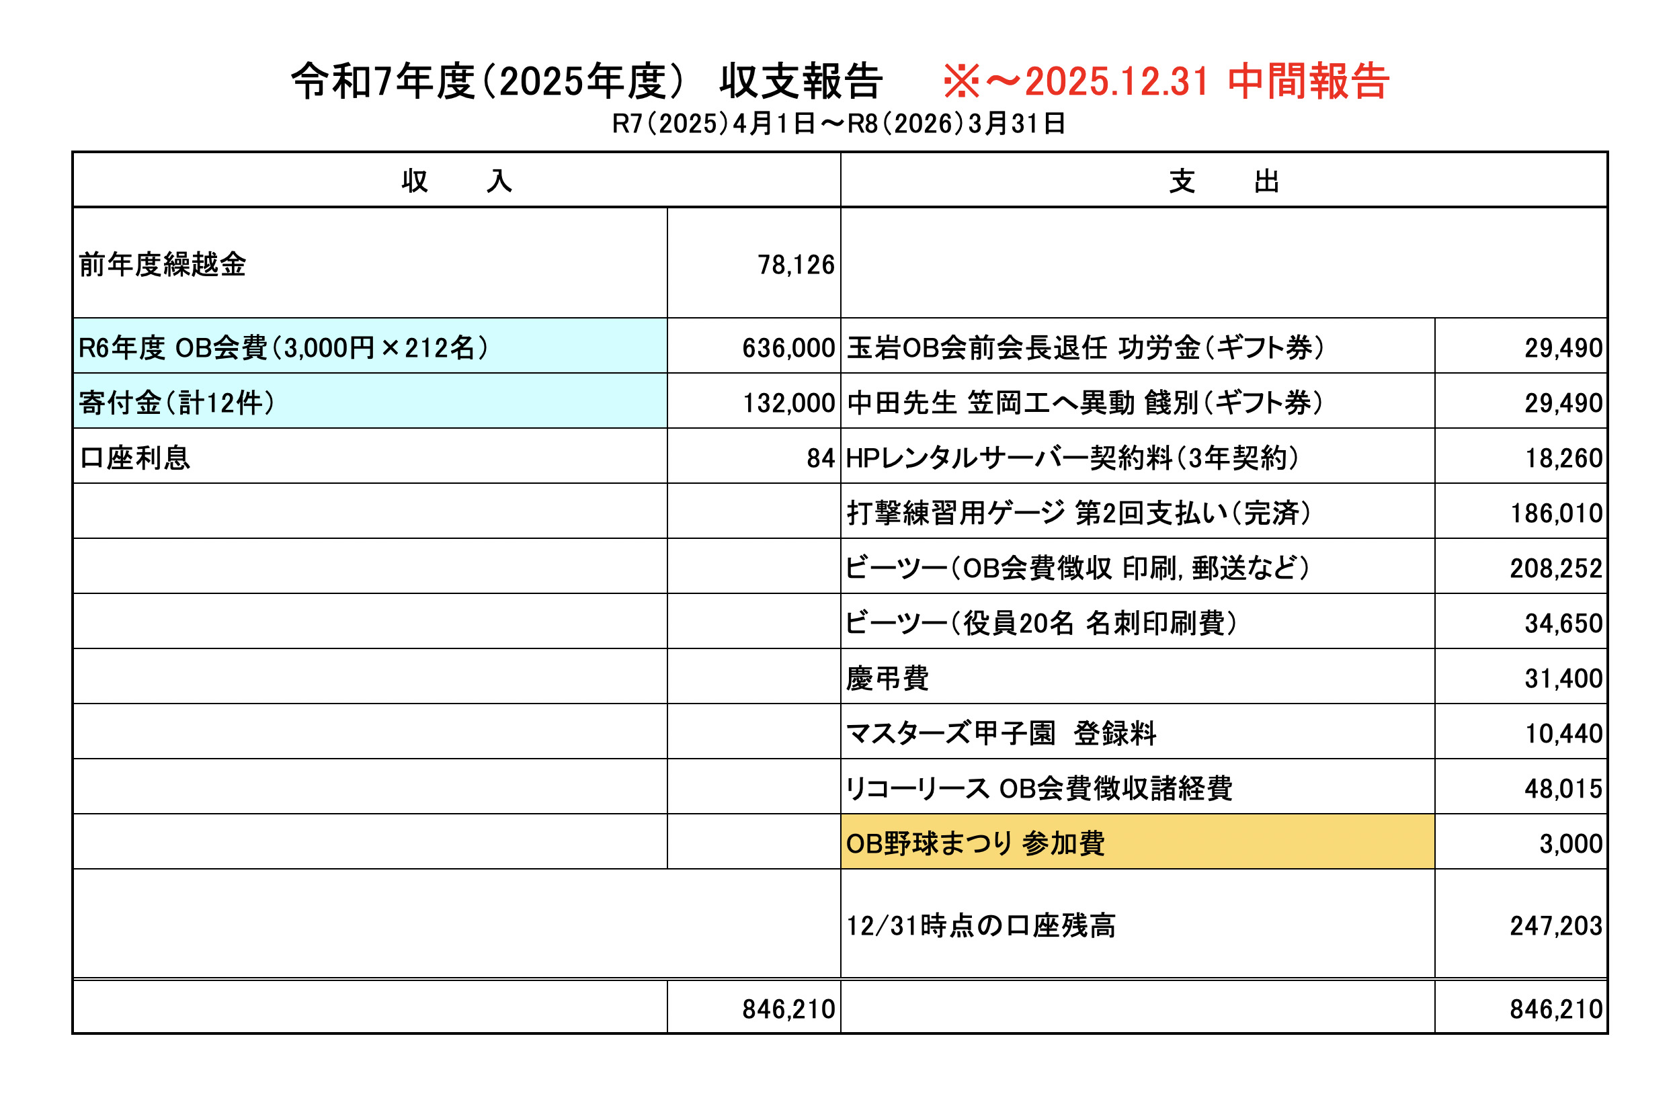Select the yellow OB野球まつり 参加費 cell

pos(975,843)
